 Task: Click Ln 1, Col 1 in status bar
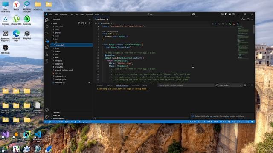pyautogui.click(x=192, y=122)
